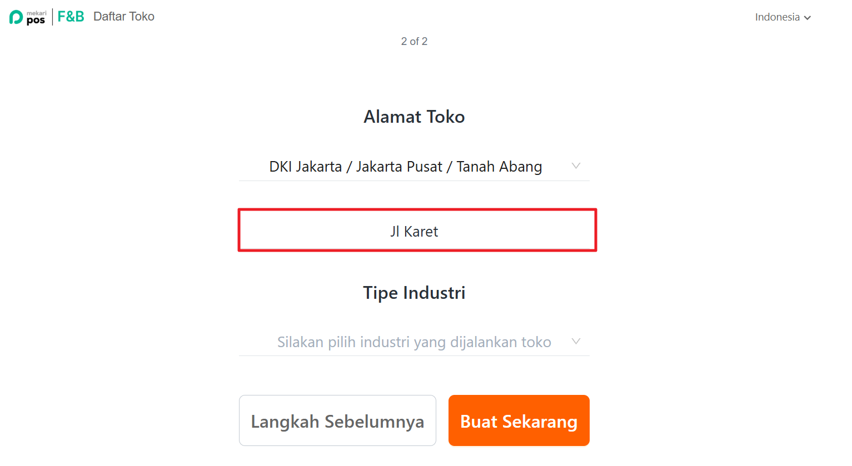This screenshot has width=852, height=466.
Task: Click "Tanah Abang" in the selected address
Action: pyautogui.click(x=499, y=167)
